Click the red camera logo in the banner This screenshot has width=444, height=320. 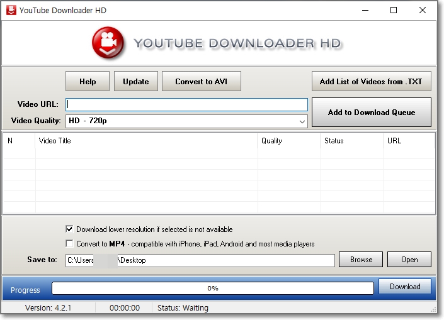coord(108,42)
